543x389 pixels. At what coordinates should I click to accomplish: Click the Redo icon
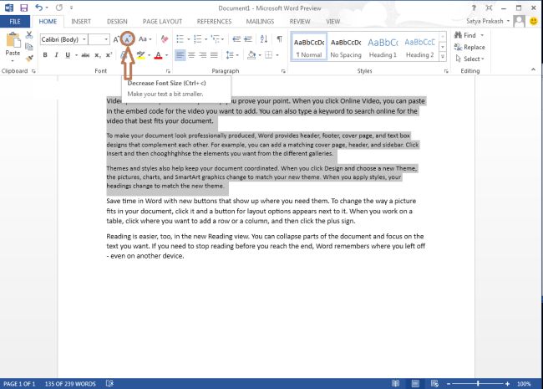[x=58, y=8]
